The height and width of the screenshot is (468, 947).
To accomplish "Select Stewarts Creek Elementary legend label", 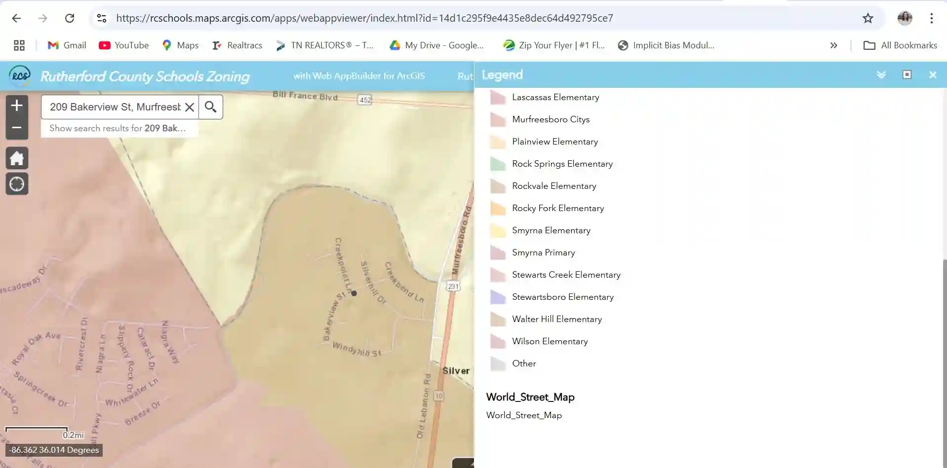I will tap(566, 275).
